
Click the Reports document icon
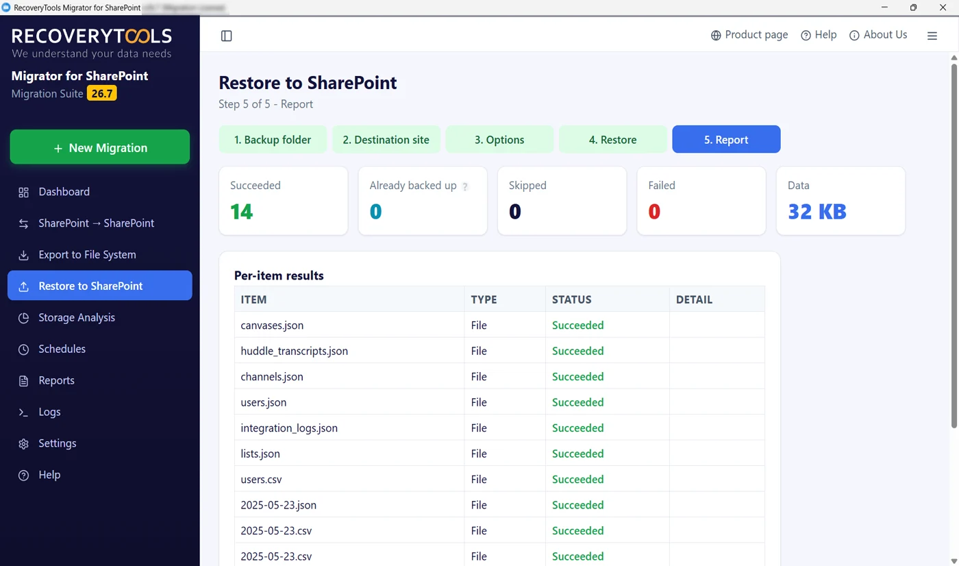pyautogui.click(x=23, y=382)
